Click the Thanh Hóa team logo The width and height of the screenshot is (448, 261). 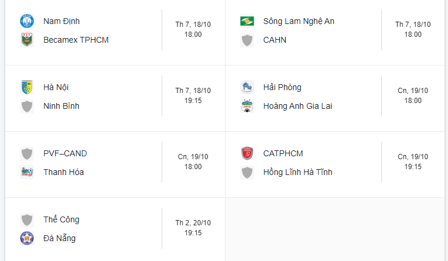coord(26,173)
